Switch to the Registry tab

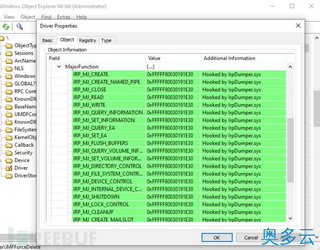(x=87, y=40)
